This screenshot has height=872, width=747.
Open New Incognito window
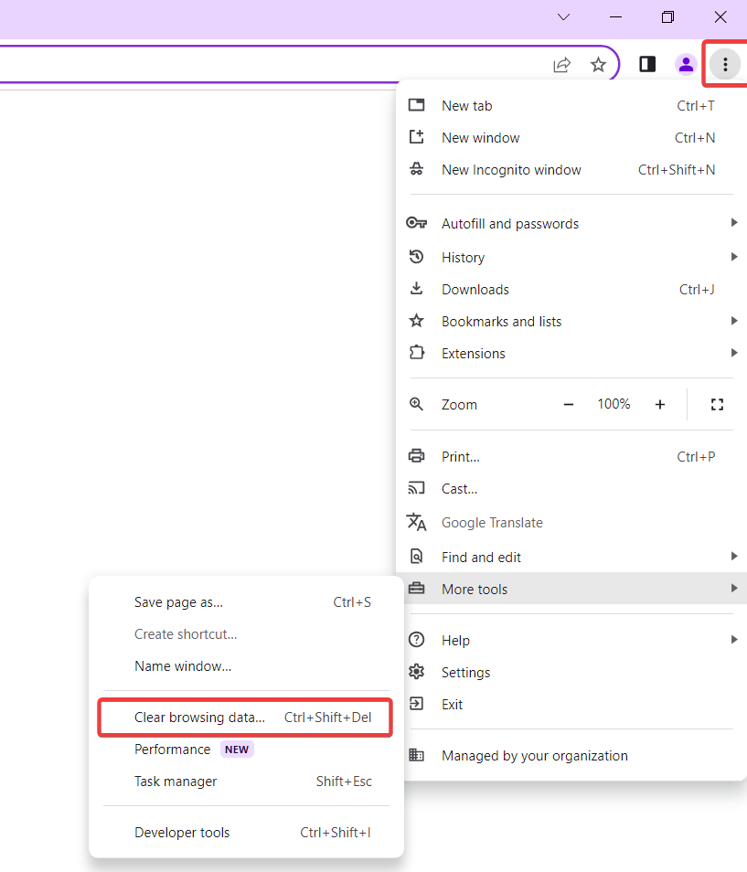point(511,169)
